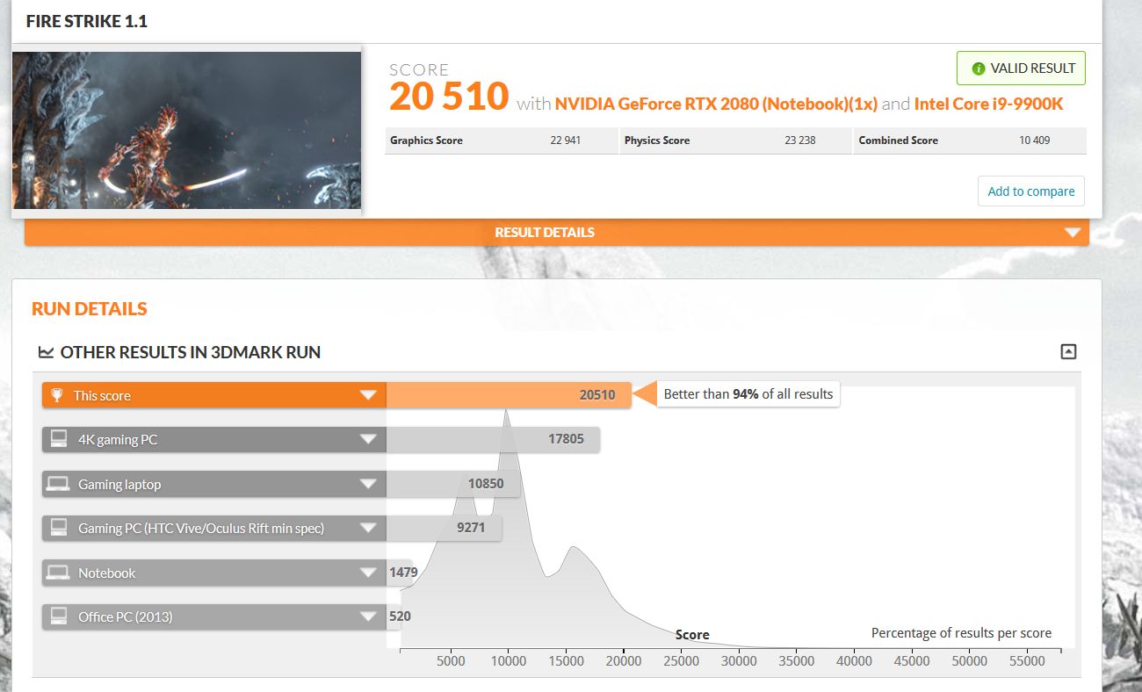Image resolution: width=1142 pixels, height=692 pixels.
Task: Open the 4K gaming PC dropdown arrow
Action: click(x=368, y=440)
